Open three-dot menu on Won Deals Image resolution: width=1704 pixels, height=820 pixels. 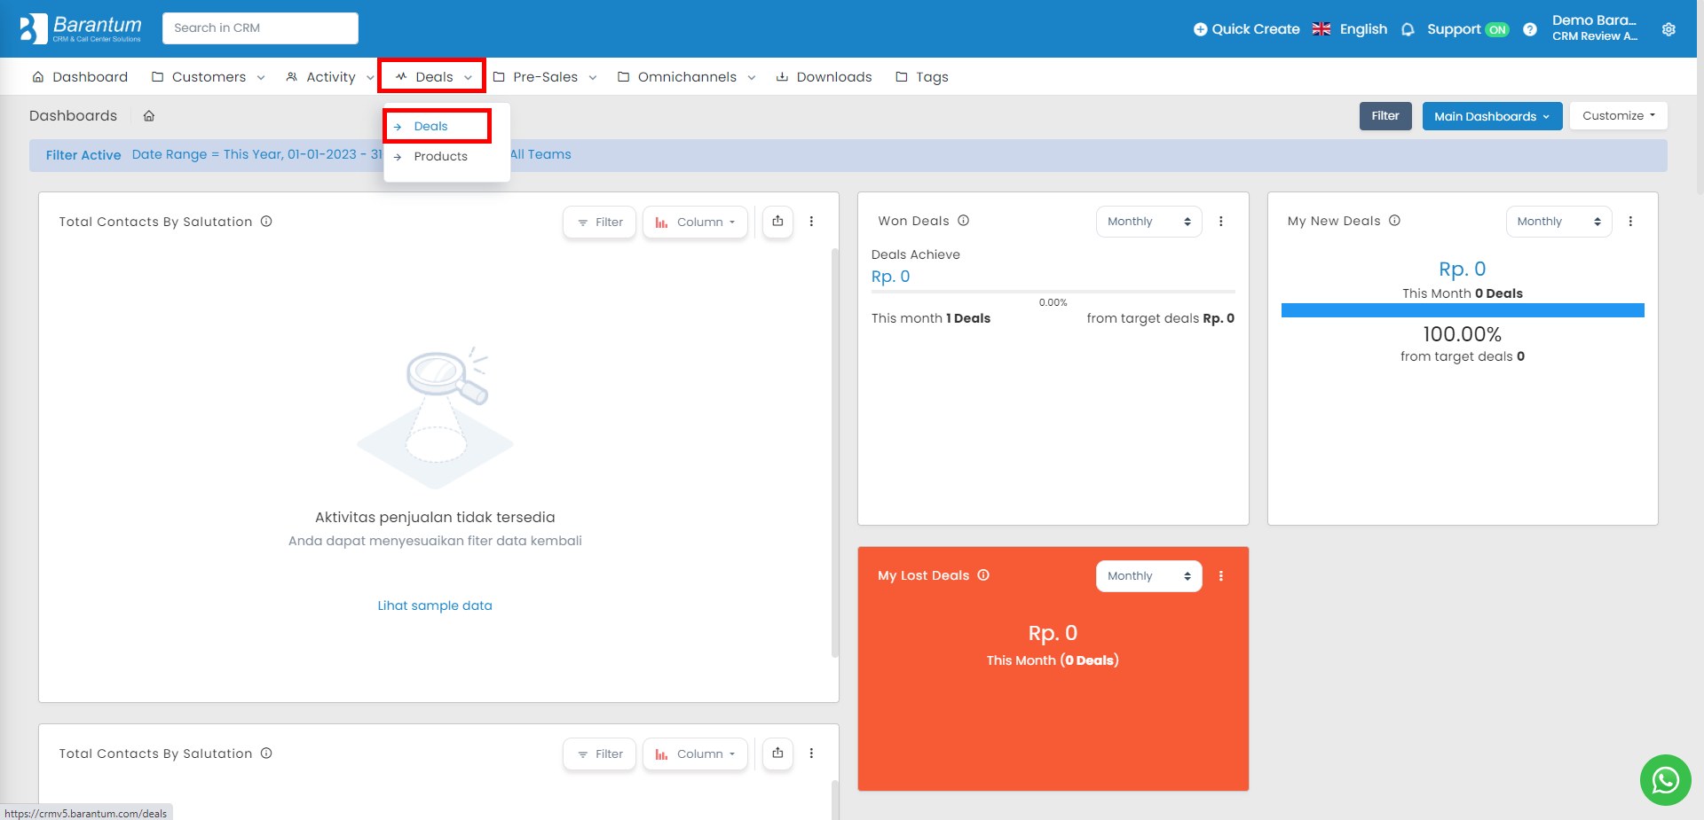(1221, 222)
